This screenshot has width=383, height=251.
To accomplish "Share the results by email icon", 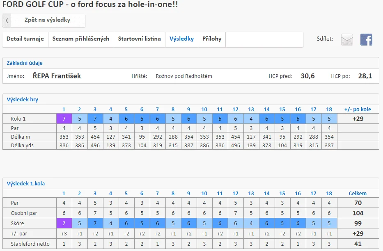I will click(x=347, y=39).
